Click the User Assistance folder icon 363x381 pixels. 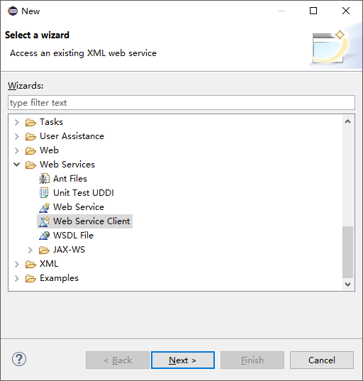pos(30,136)
